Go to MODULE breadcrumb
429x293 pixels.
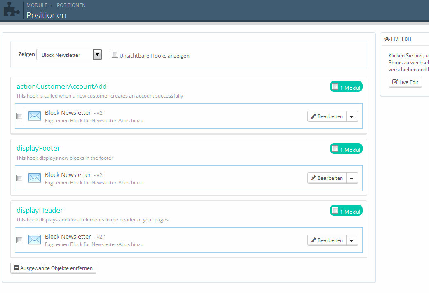37,5
